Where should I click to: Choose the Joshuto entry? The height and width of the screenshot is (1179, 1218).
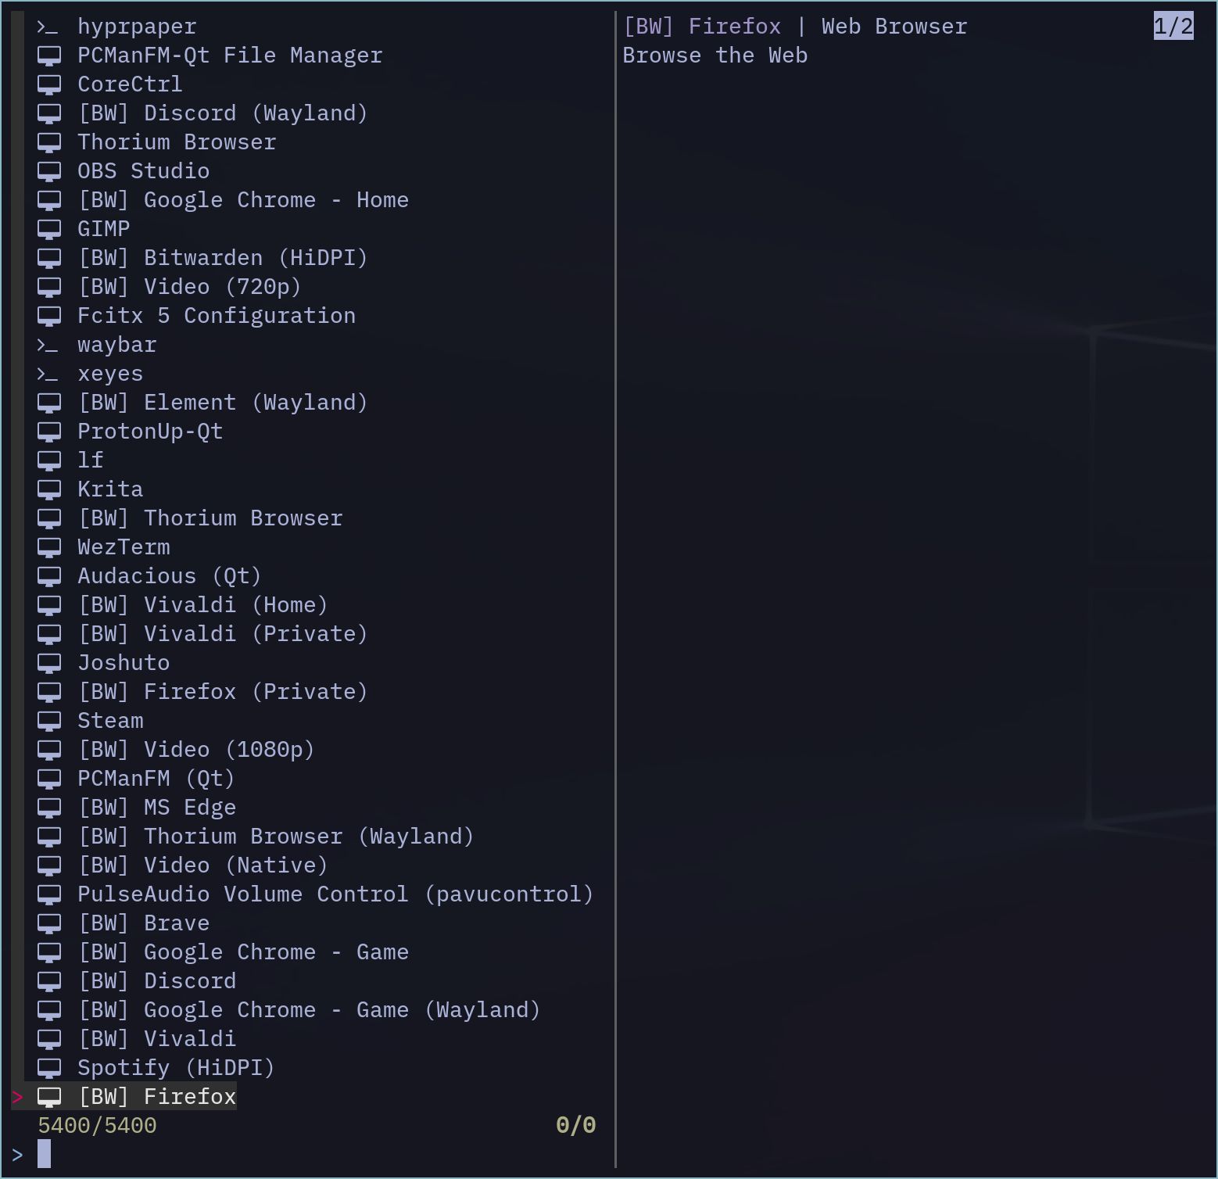click(x=124, y=664)
